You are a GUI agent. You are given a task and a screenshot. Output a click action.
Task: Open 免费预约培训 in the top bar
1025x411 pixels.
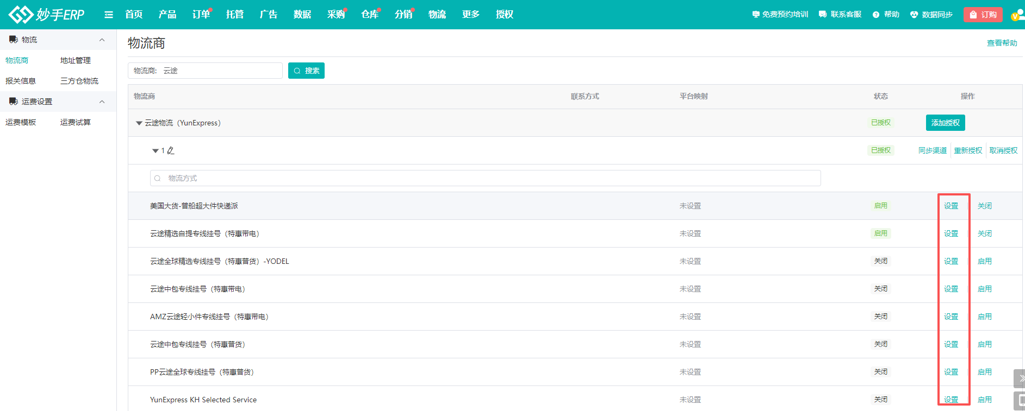[780, 15]
